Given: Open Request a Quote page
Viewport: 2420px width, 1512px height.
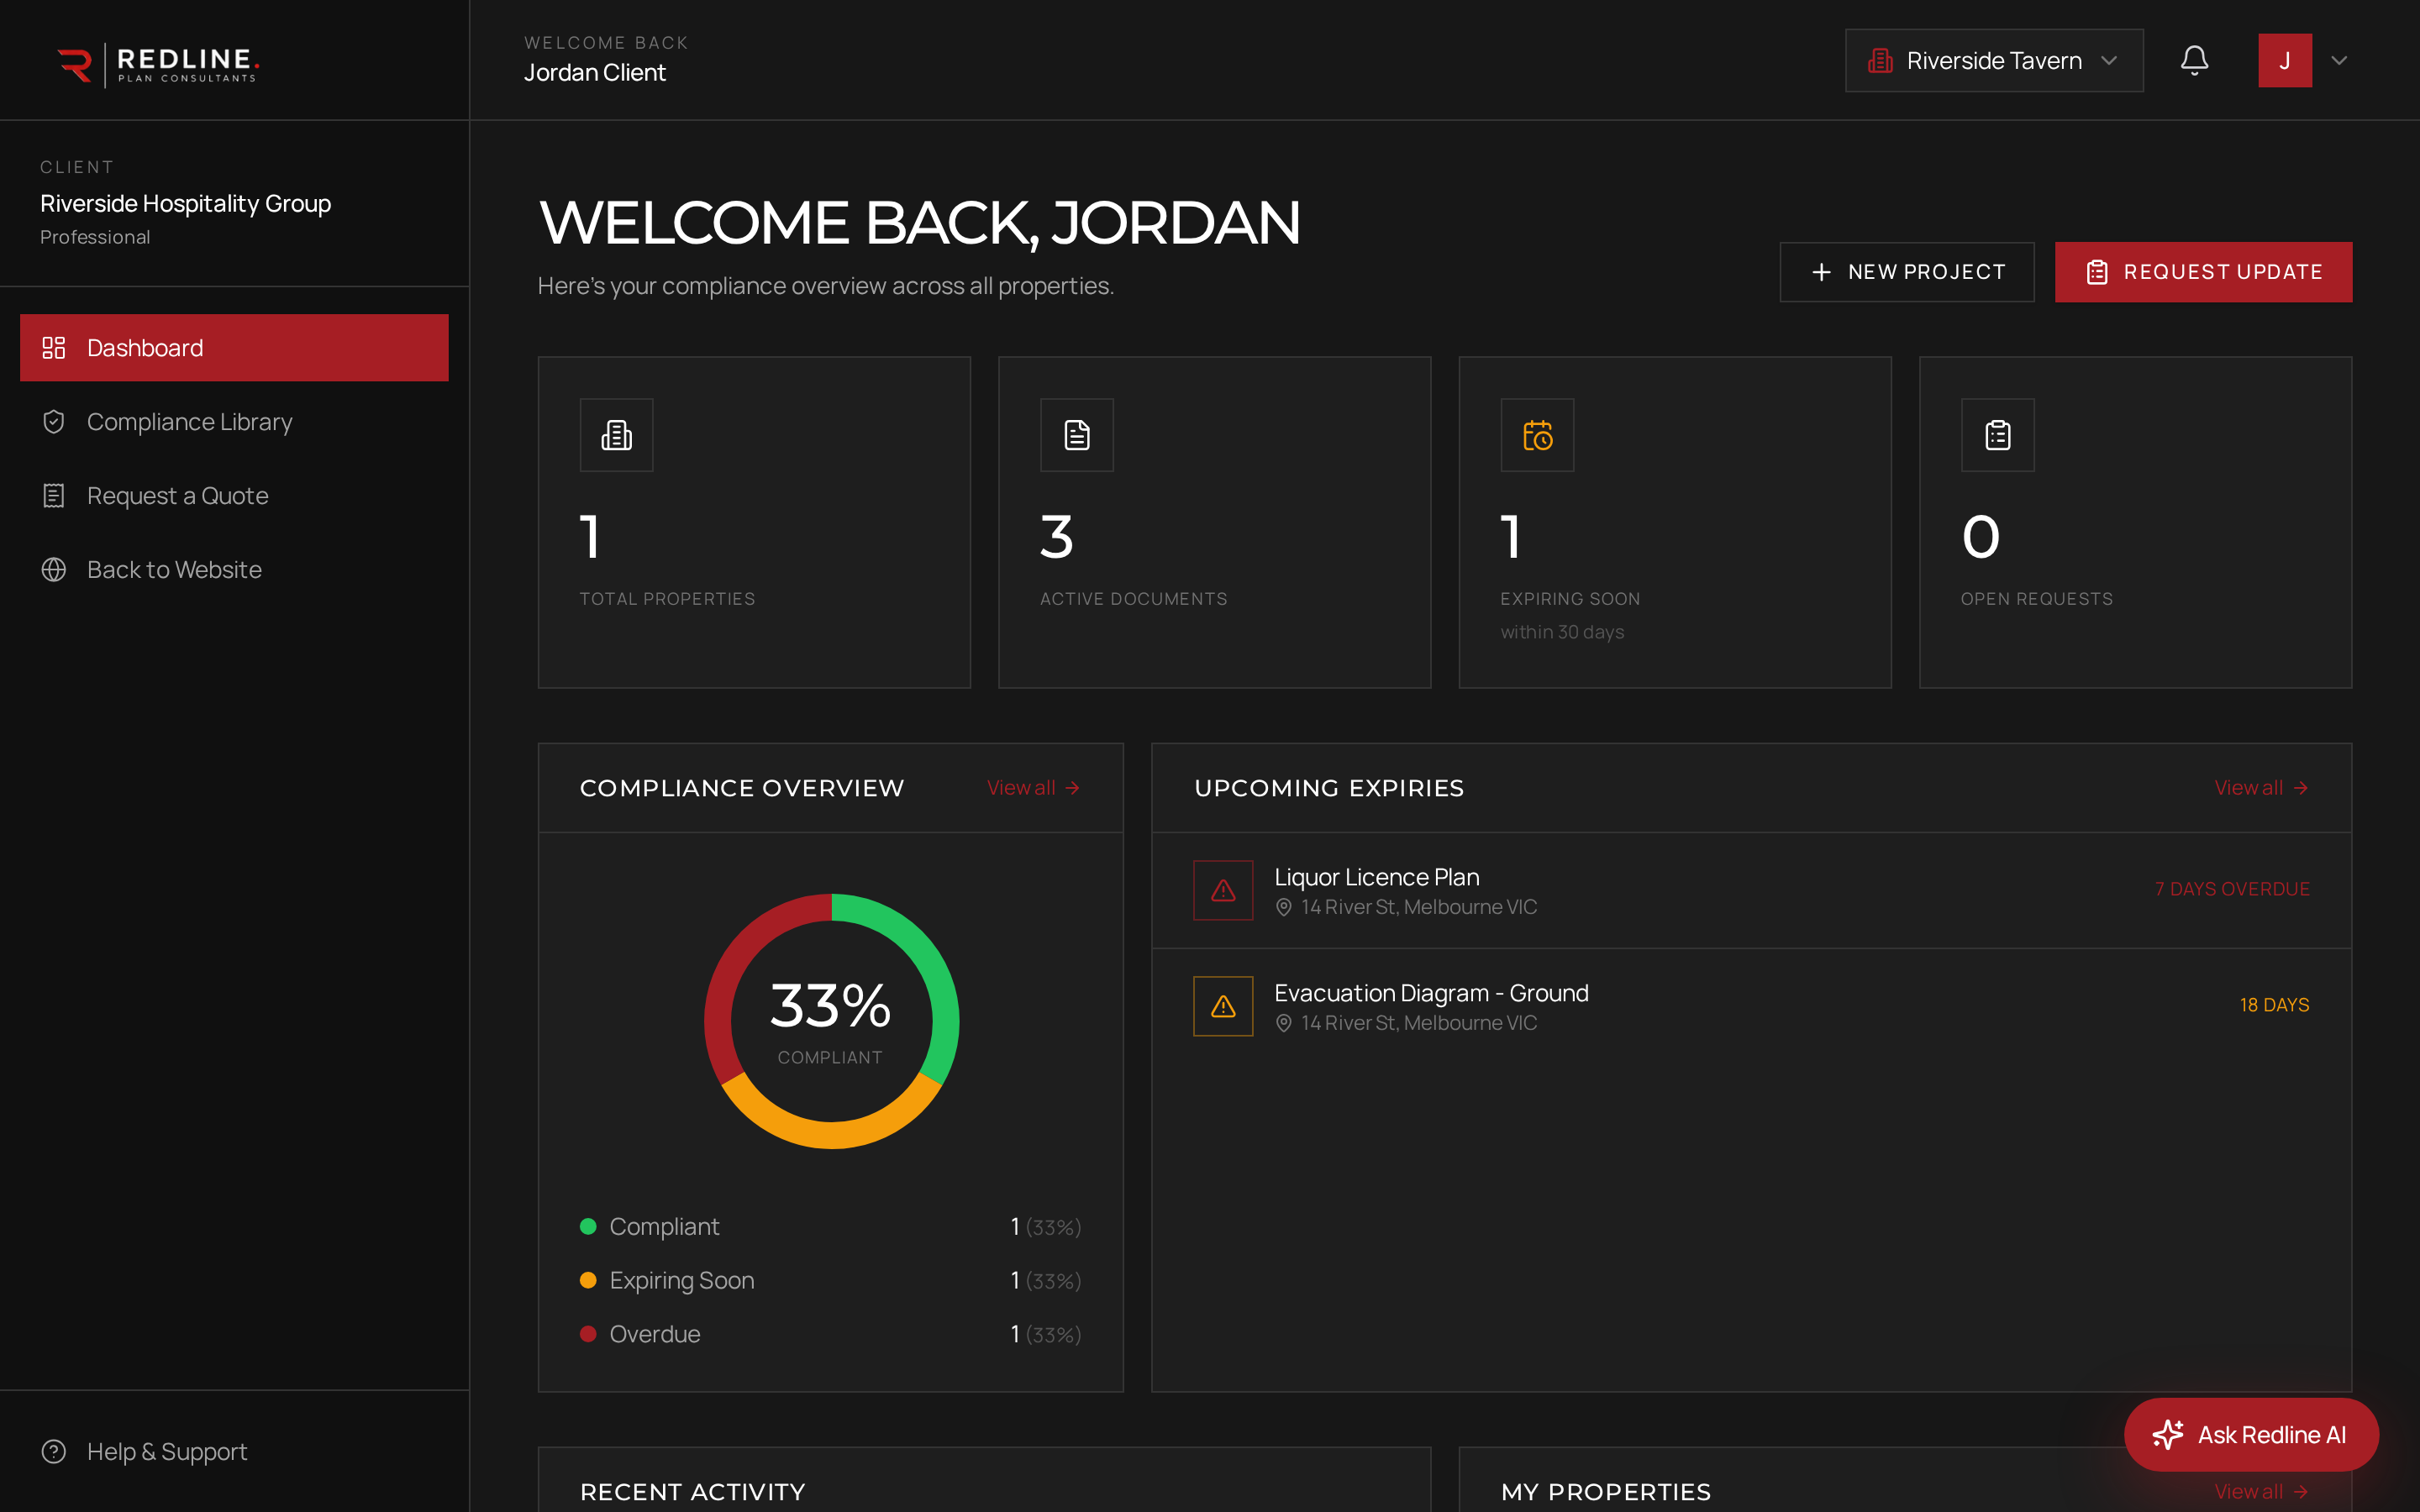Looking at the screenshot, I should coord(234,496).
